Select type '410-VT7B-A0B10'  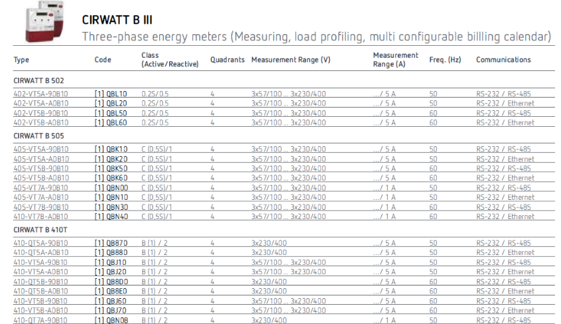pyautogui.click(x=41, y=216)
